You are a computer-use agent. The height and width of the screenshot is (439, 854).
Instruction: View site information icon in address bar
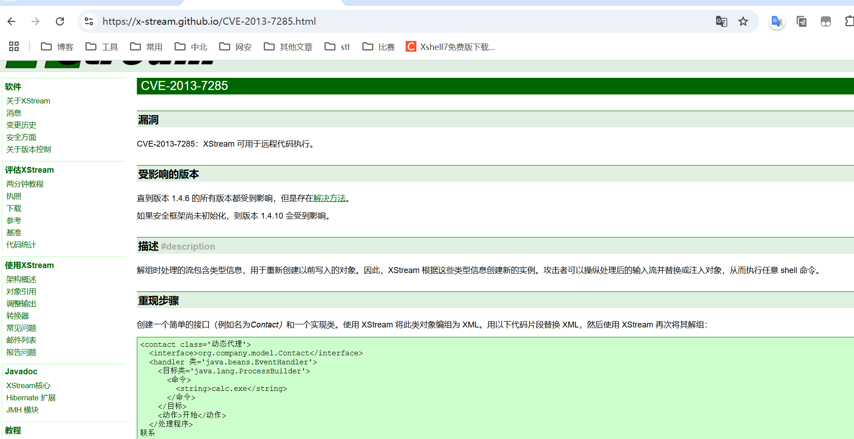point(89,21)
